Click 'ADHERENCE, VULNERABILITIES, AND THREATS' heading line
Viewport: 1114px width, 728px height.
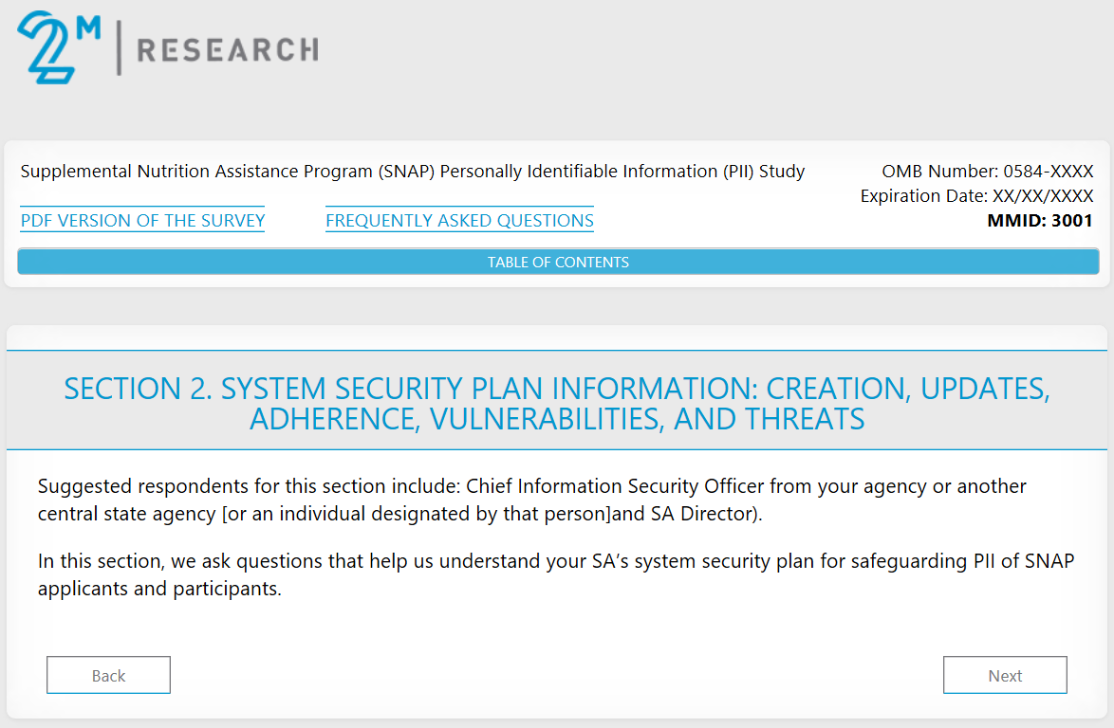[557, 419]
